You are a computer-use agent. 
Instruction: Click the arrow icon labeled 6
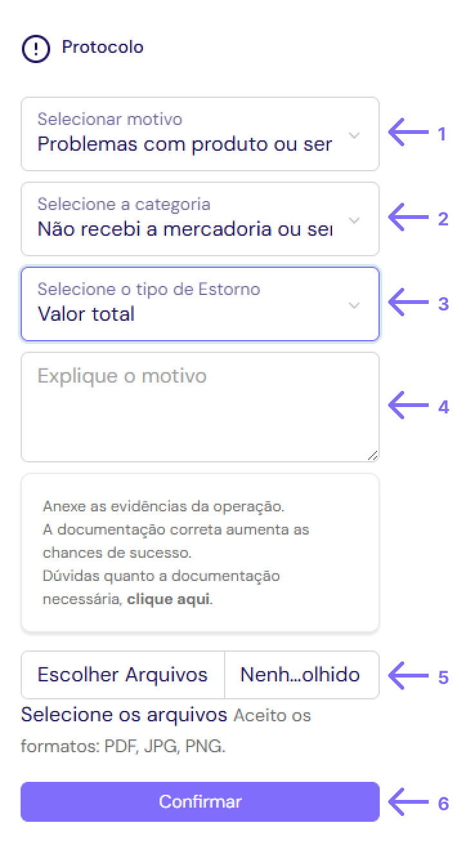pos(408,803)
